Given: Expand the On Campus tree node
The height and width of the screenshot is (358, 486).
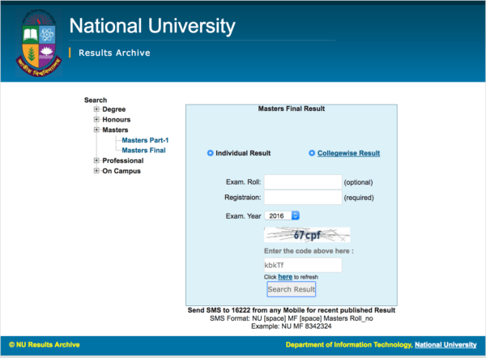Looking at the screenshot, I should [x=96, y=171].
